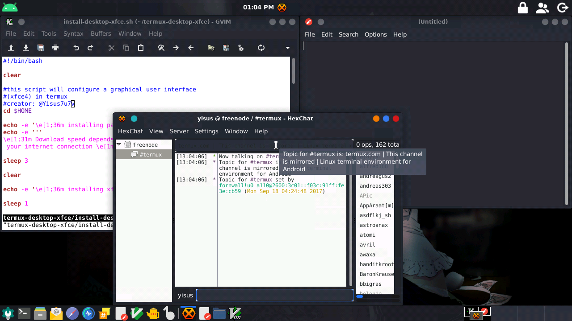Click the yisus nickname button
The width and height of the screenshot is (572, 321).
185,295
